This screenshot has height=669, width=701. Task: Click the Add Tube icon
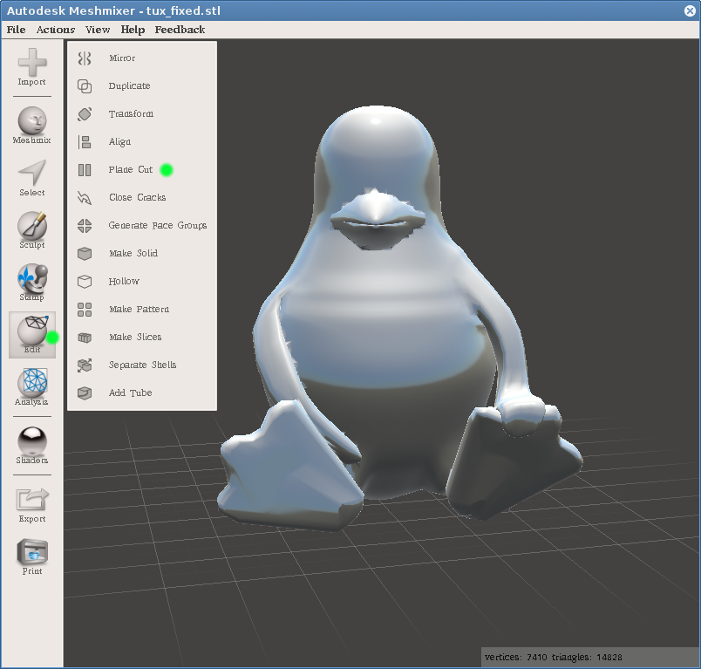point(85,393)
